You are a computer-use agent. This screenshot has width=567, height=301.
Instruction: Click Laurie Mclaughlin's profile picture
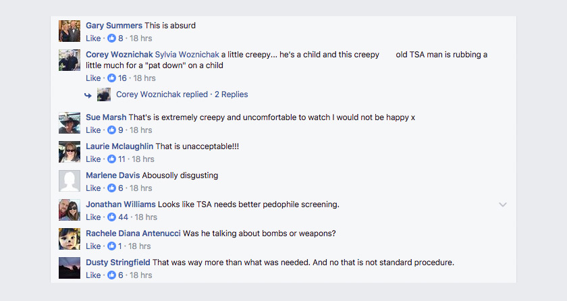pyautogui.click(x=70, y=152)
